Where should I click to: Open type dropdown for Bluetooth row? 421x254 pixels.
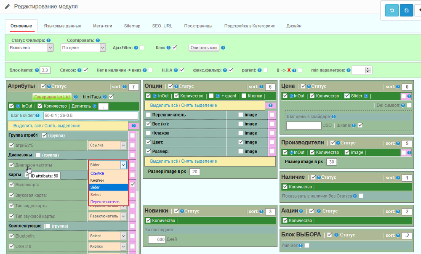tap(107, 236)
